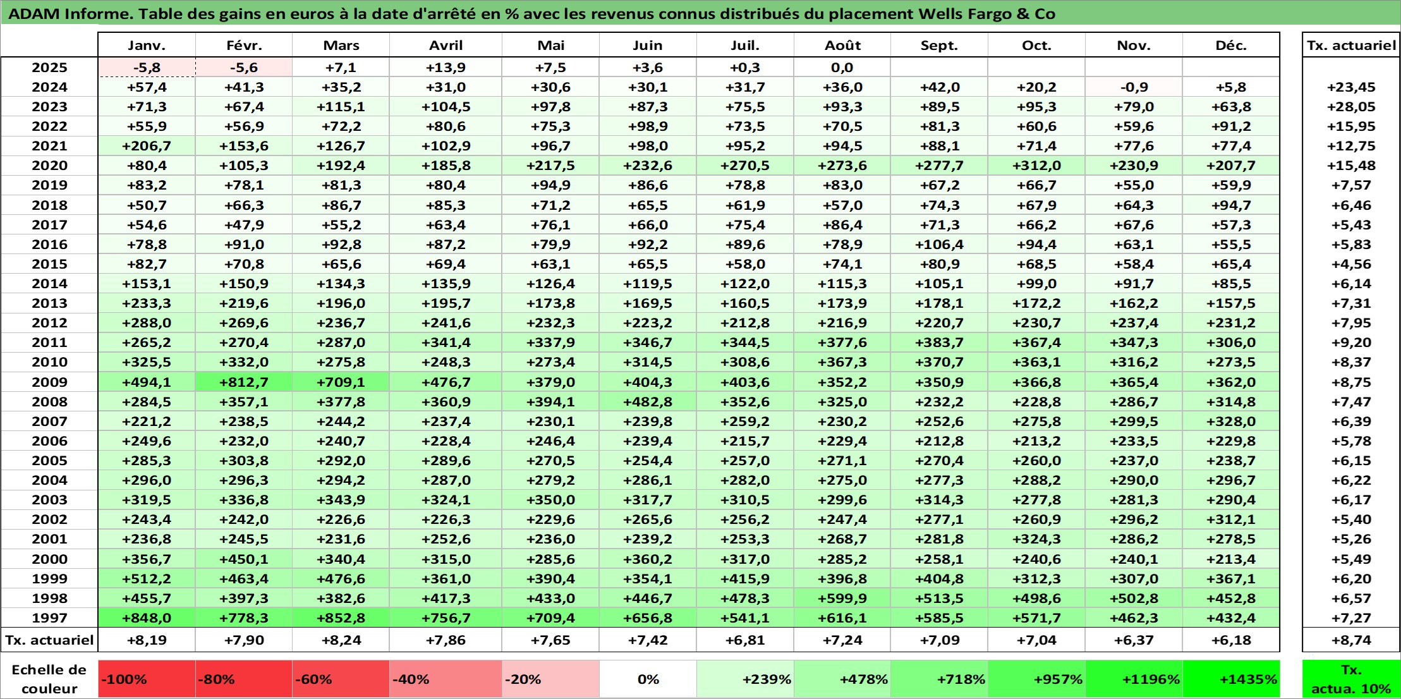Click the -5,8 cell for January 2025
Screen dimensions: 1401x699
(x=147, y=68)
